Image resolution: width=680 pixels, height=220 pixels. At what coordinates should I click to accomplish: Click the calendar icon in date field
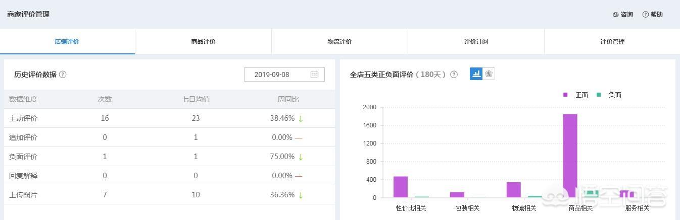pos(314,75)
